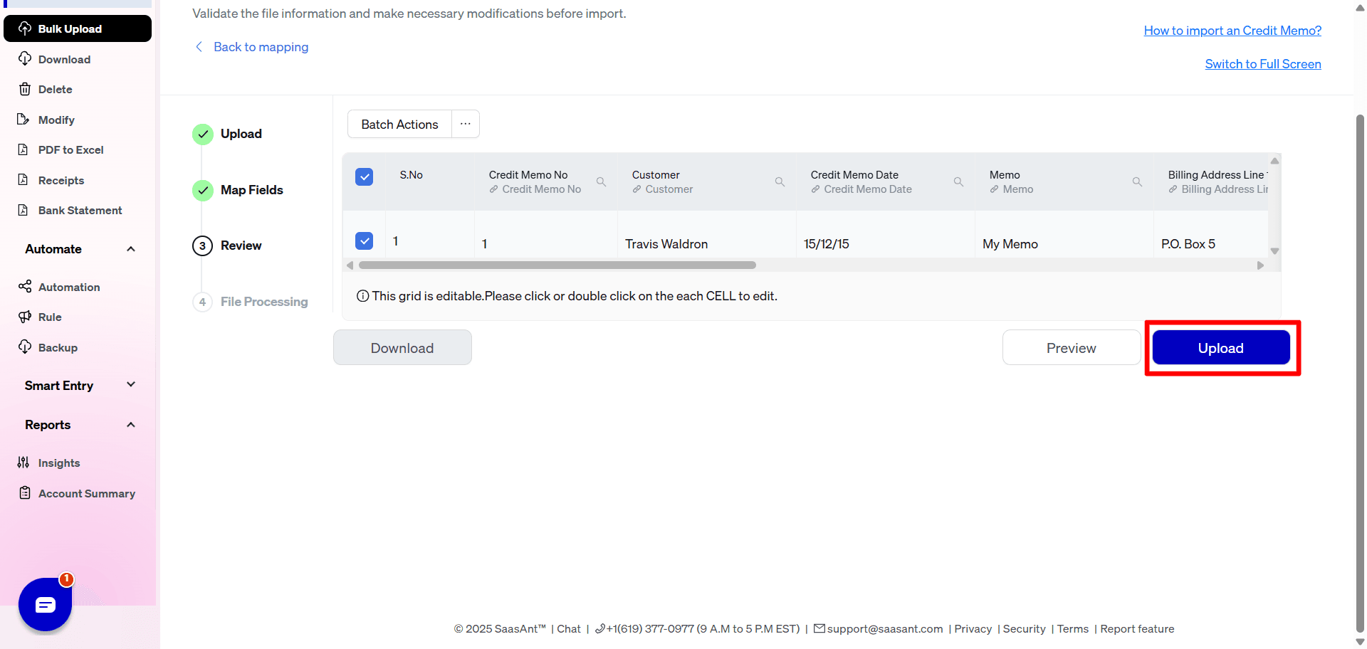Open Bulk Upload in sidebar

pyautogui.click(x=78, y=28)
